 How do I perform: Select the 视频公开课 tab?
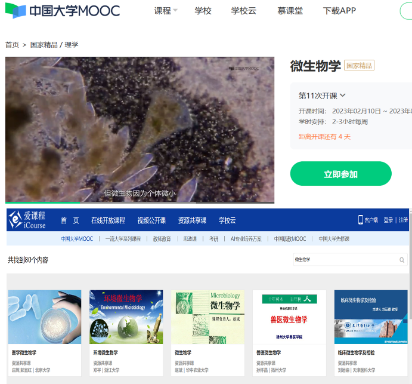coord(151,220)
